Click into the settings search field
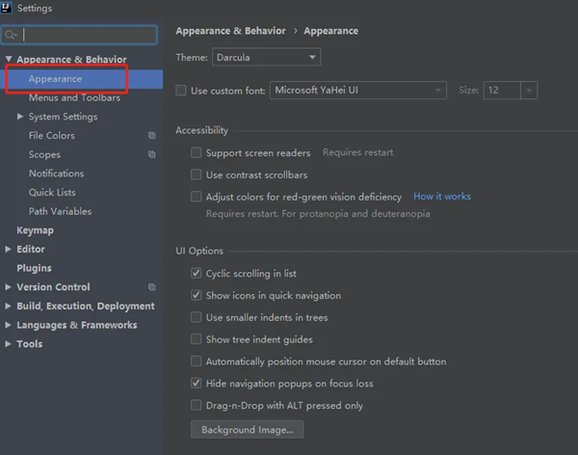This screenshot has height=455, width=578. tap(87, 36)
